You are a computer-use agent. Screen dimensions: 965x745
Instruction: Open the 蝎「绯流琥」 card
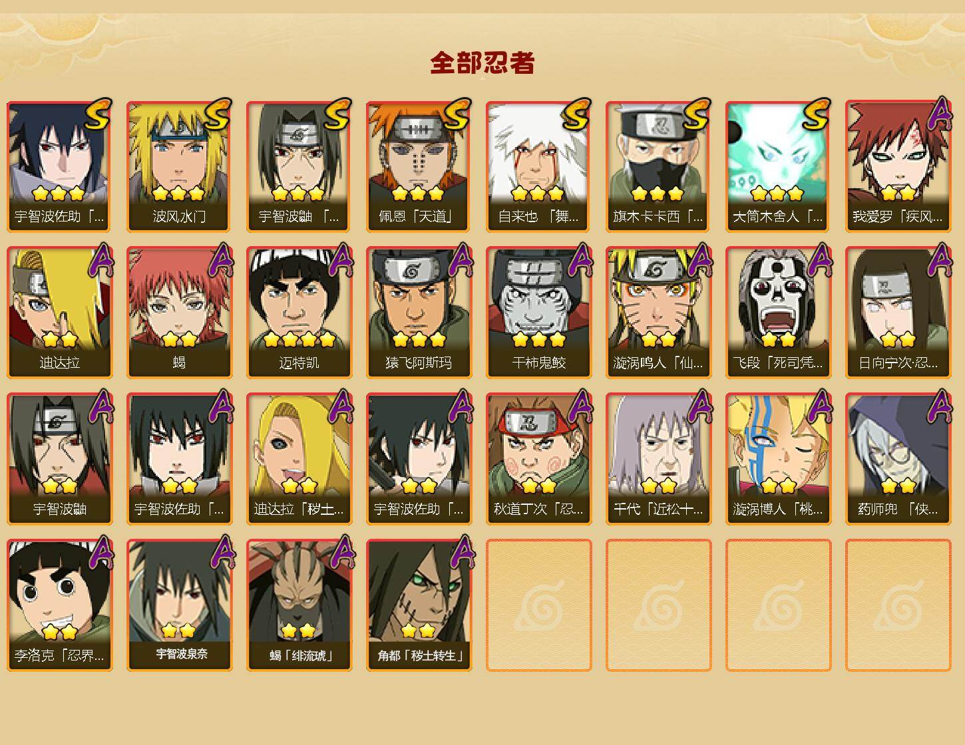pyautogui.click(x=299, y=605)
